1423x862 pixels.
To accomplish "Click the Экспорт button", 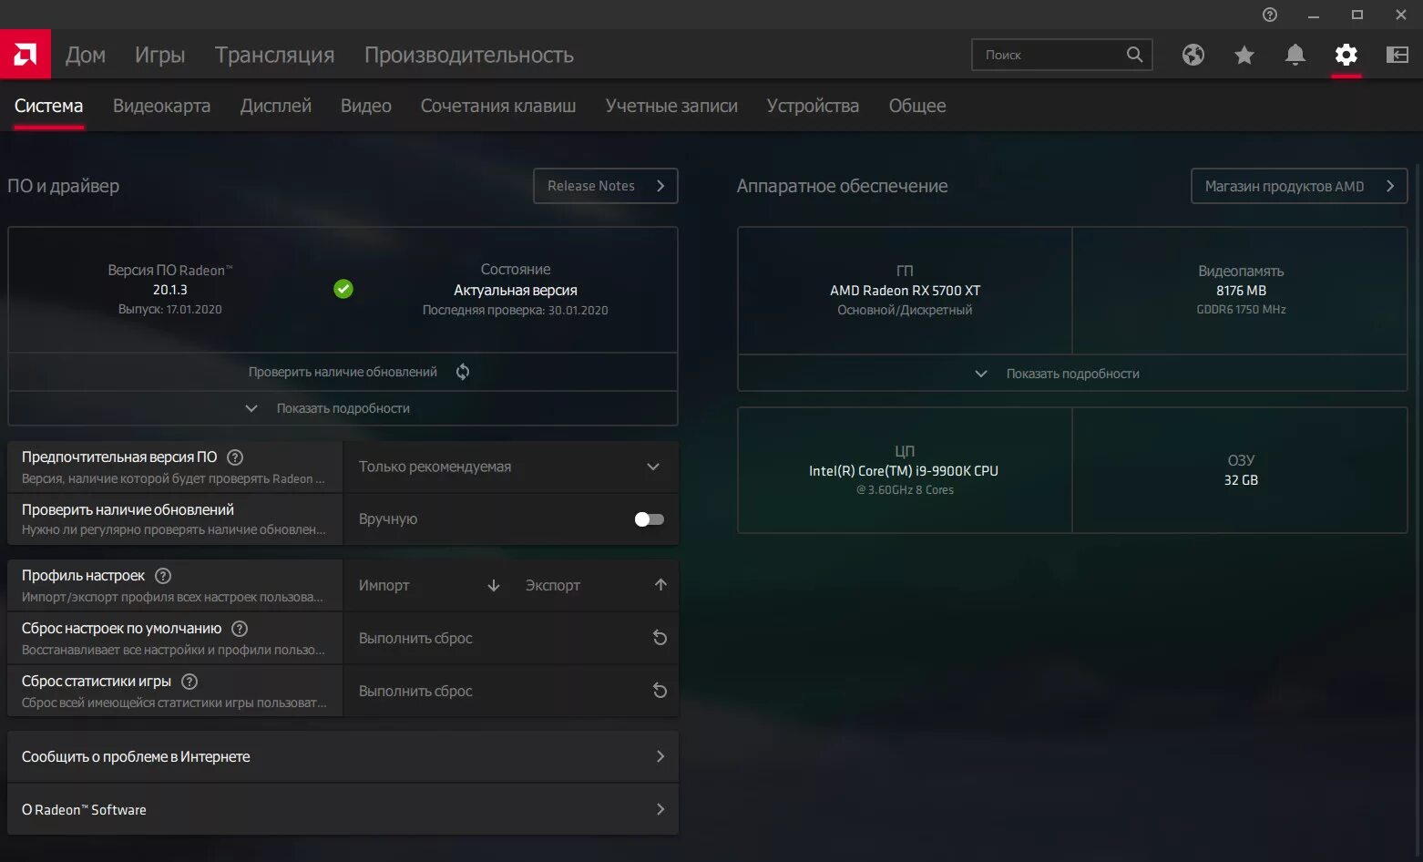I will tap(597, 585).
